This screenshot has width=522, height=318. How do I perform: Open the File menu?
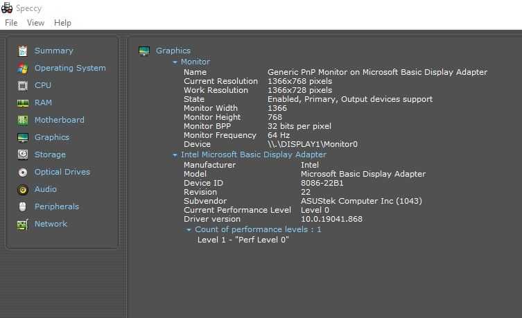pos(11,23)
